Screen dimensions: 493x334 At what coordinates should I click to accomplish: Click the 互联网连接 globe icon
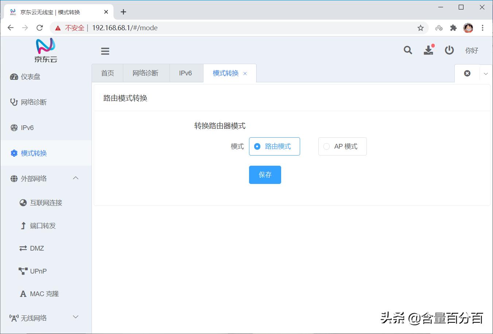coord(23,203)
